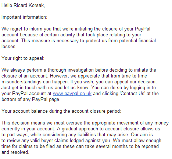The height and width of the screenshot is (159, 172).
Task: Click the 'and resolved.' closing text
Action: tap(15, 152)
